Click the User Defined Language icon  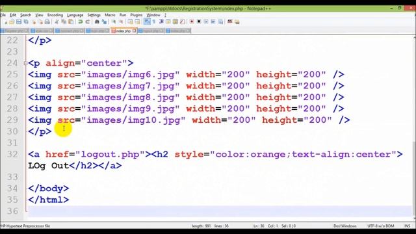tap(168, 21)
